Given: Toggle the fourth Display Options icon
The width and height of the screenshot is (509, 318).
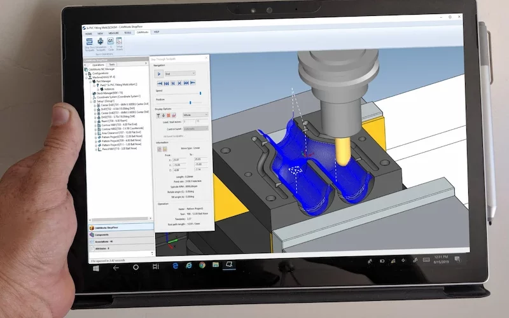Looking at the screenshot, I should pyautogui.click(x=174, y=115).
